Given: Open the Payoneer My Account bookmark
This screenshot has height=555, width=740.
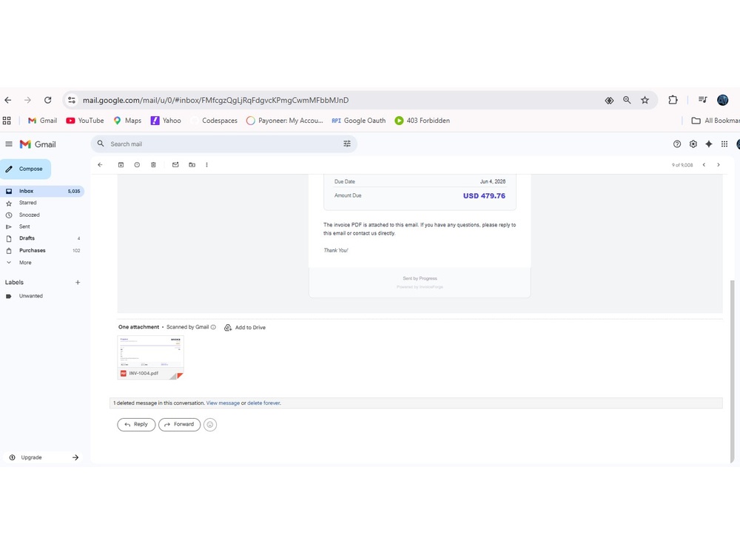Looking at the screenshot, I should pos(285,121).
